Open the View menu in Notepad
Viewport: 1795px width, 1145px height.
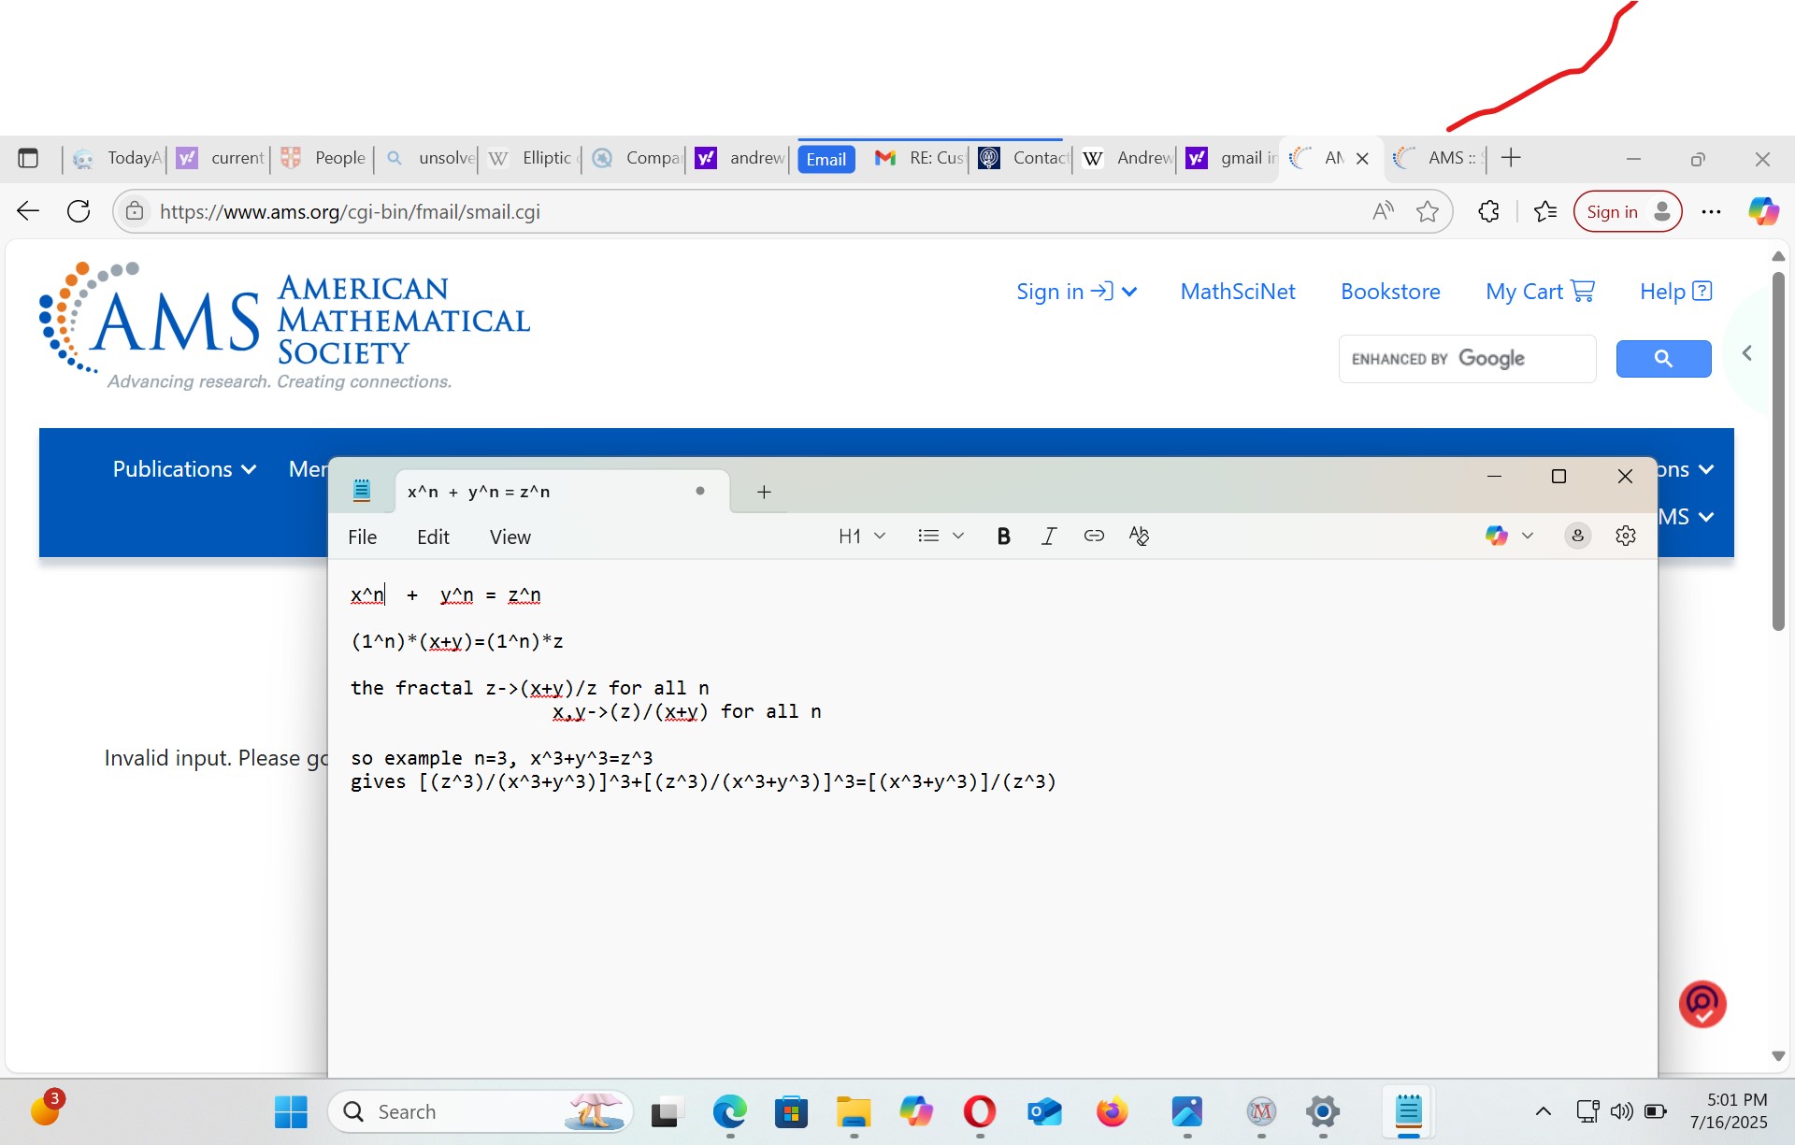[510, 537]
